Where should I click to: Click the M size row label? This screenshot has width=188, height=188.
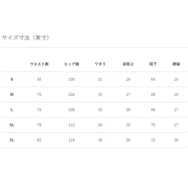pyautogui.click(x=12, y=95)
